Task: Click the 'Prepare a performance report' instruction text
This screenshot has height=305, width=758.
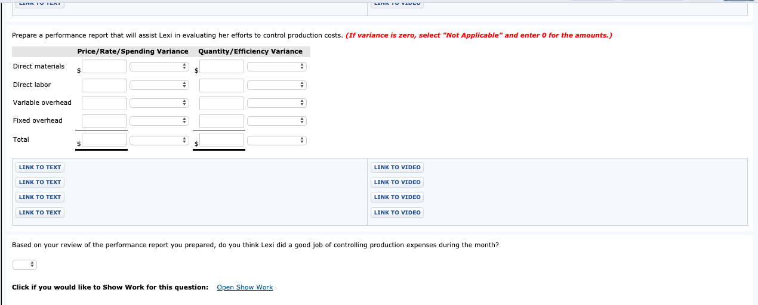Action: pos(177,35)
